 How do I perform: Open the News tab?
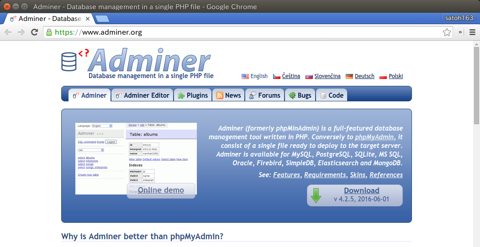228,95
